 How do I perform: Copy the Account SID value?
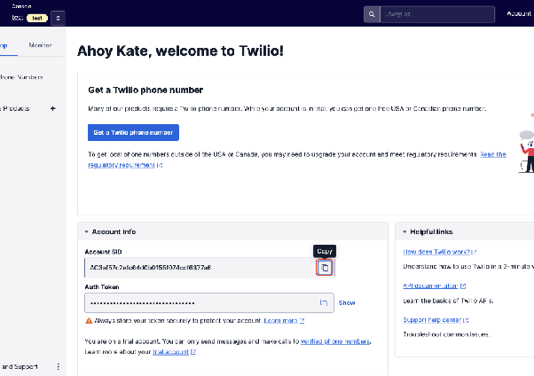tap(325, 268)
